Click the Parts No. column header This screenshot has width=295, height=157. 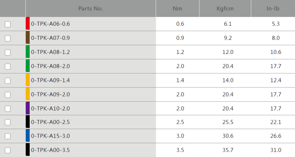pos(91,8)
